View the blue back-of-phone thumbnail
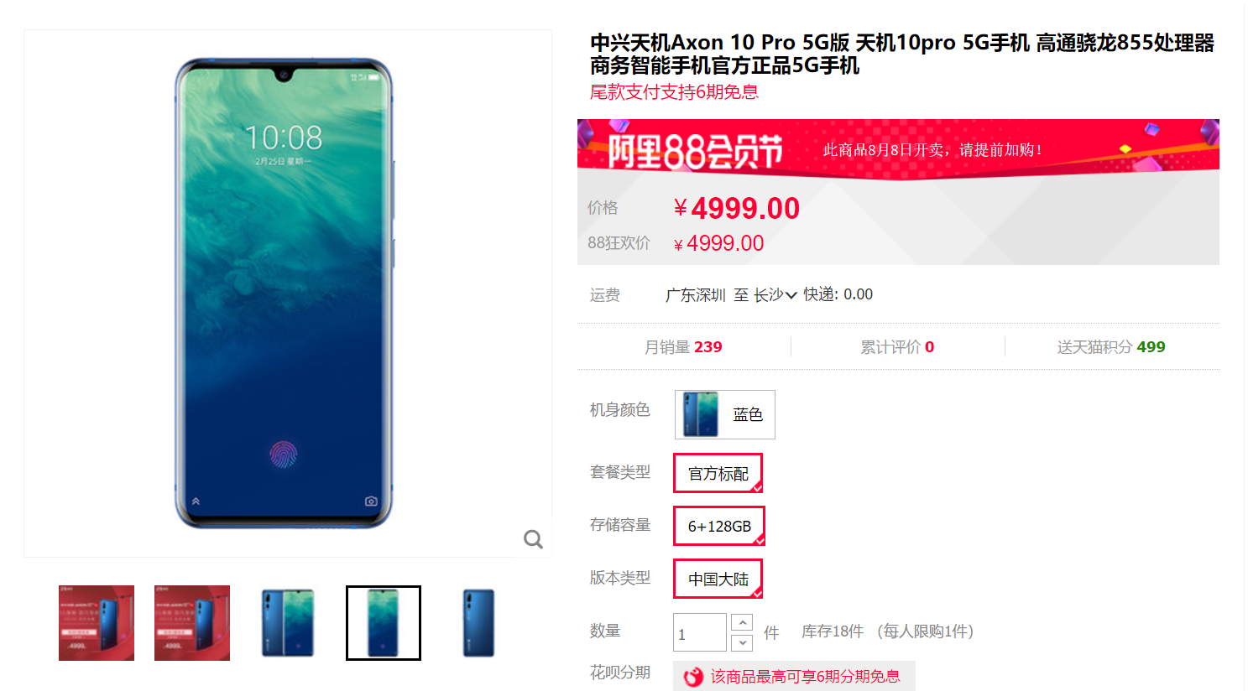 pos(479,623)
